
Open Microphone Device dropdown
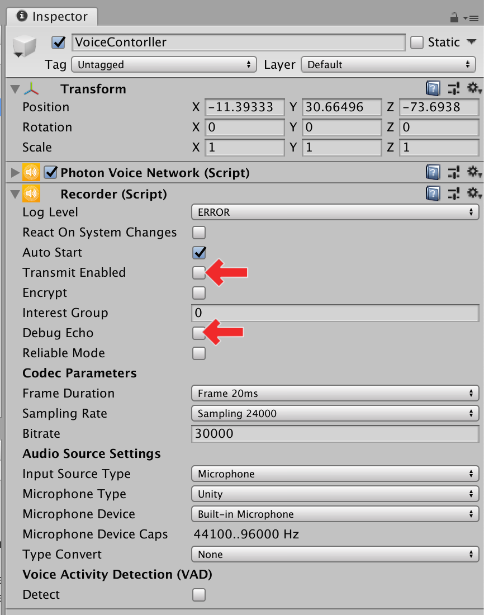click(x=335, y=514)
